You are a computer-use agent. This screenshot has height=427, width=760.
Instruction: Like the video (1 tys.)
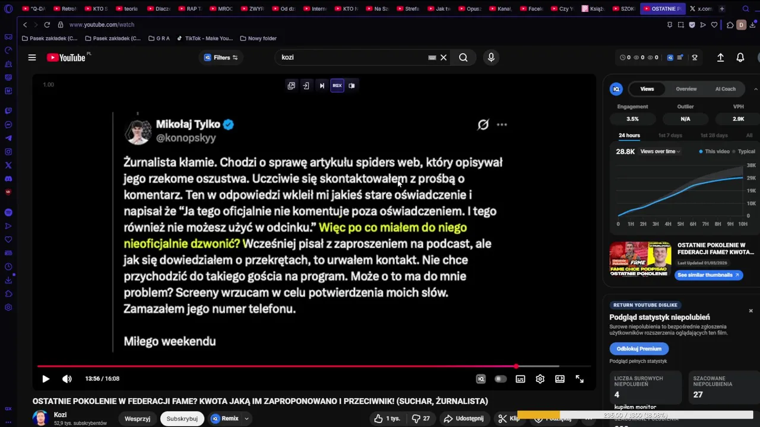tap(386, 419)
